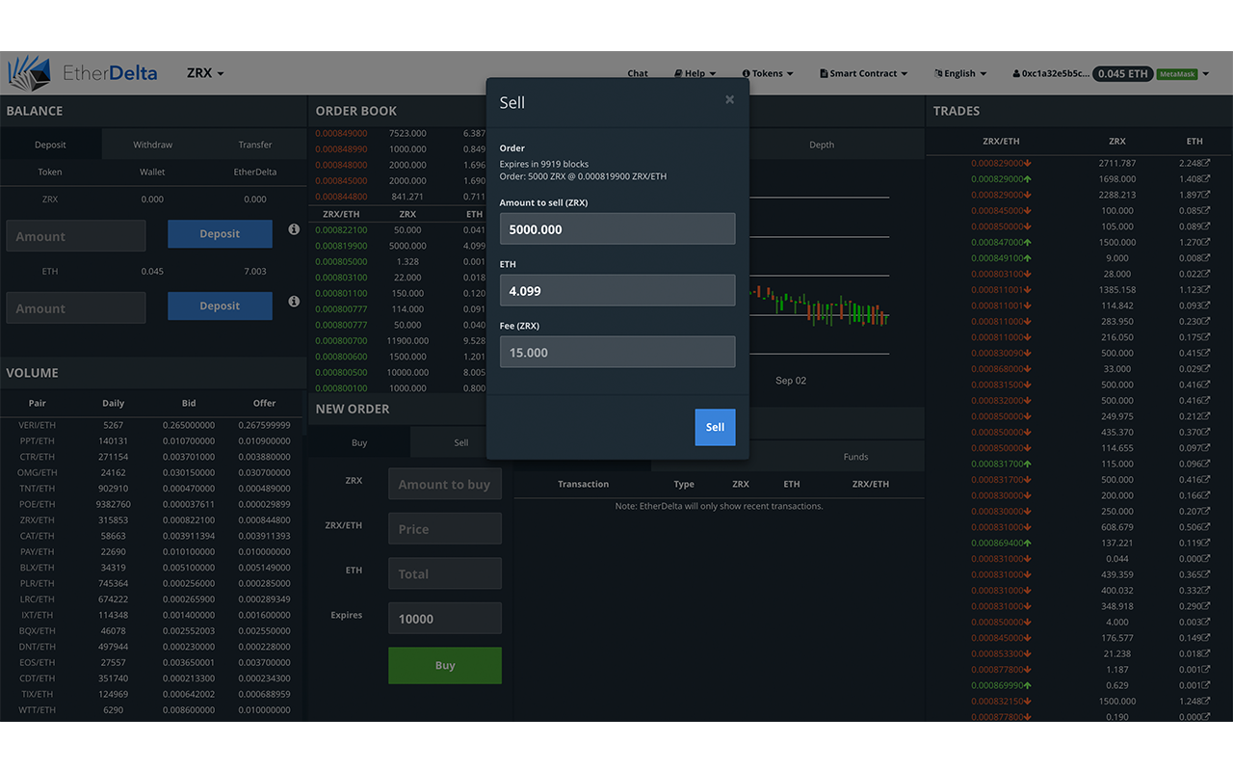
Task: Open external link for 21.238 ZRX trade
Action: [x=1206, y=653]
